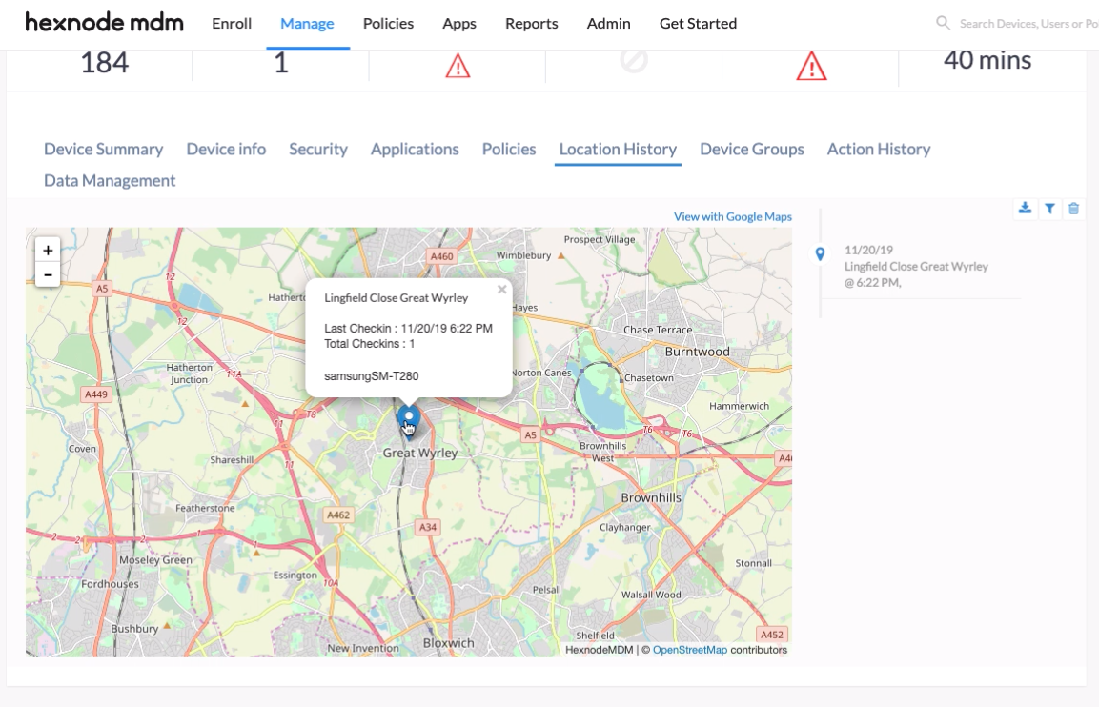The height and width of the screenshot is (707, 1099).
Task: Click the Total Checkins line in popup
Action: click(x=370, y=343)
